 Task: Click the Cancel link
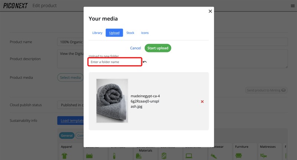[136, 48]
